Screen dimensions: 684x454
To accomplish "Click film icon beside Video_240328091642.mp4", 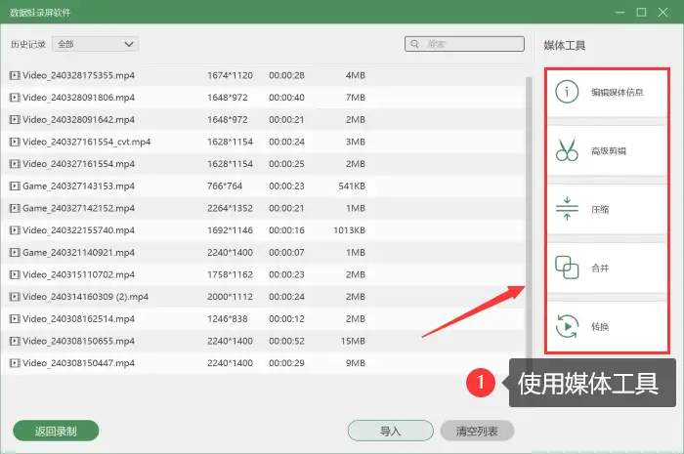I will pyautogui.click(x=15, y=119).
